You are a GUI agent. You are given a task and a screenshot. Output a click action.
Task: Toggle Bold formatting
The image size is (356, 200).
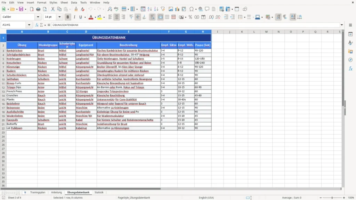click(68, 17)
